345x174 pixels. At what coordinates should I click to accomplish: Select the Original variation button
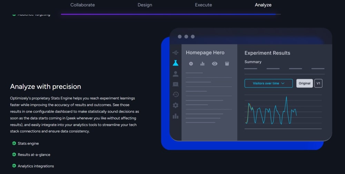305,83
